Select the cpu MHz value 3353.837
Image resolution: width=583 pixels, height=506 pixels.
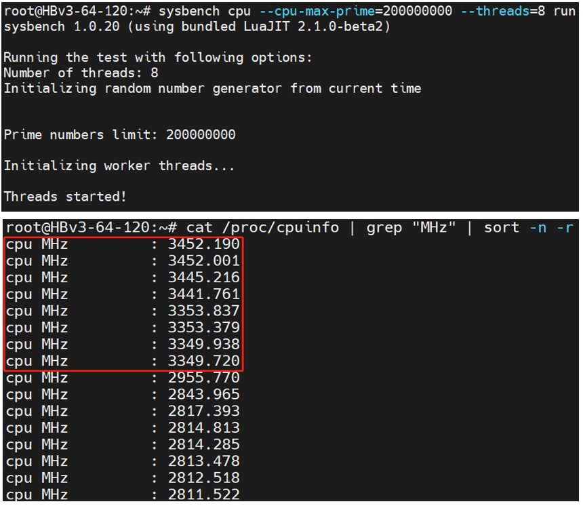point(204,311)
